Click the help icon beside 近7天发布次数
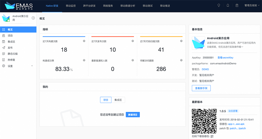262x139 pixels. (133, 41)
